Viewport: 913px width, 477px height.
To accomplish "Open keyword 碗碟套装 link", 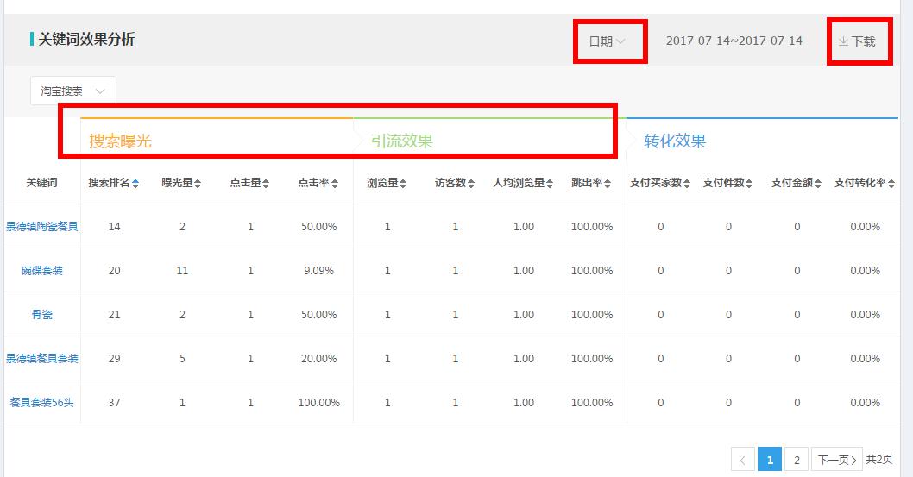I will [42, 271].
